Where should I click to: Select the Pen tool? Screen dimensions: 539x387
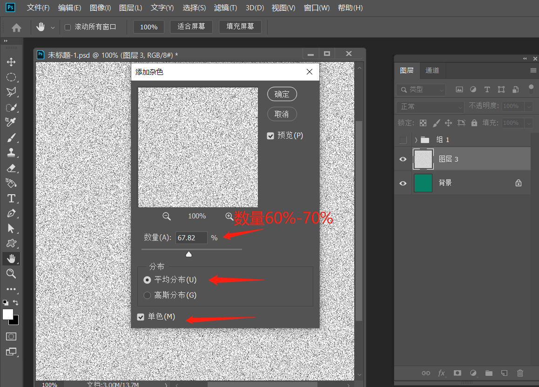pos(11,213)
